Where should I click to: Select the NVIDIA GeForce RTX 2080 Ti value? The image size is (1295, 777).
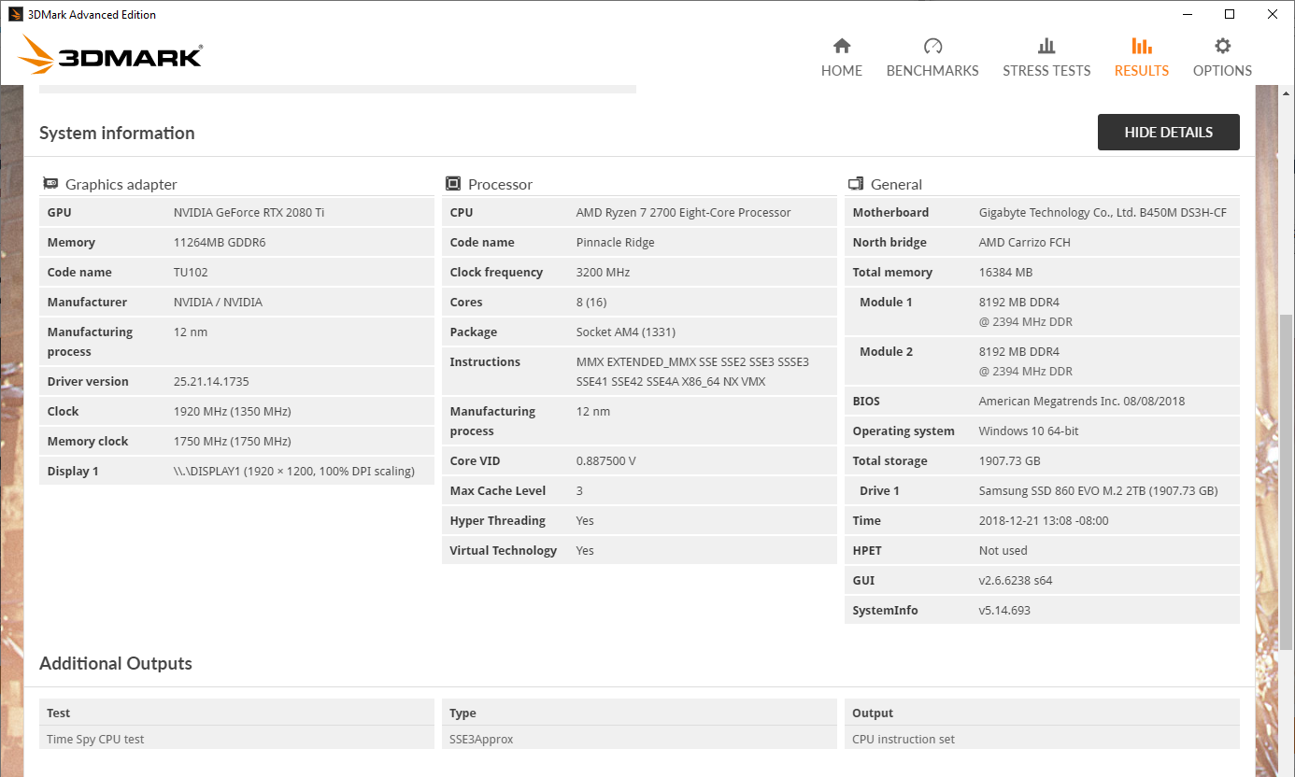tap(249, 213)
